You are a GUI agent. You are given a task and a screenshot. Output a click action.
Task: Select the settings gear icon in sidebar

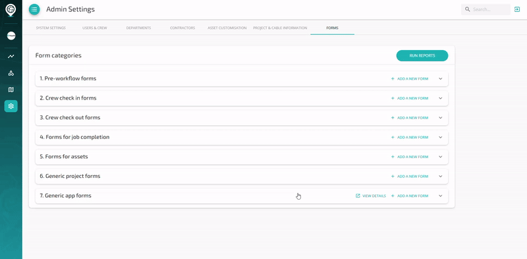point(11,106)
